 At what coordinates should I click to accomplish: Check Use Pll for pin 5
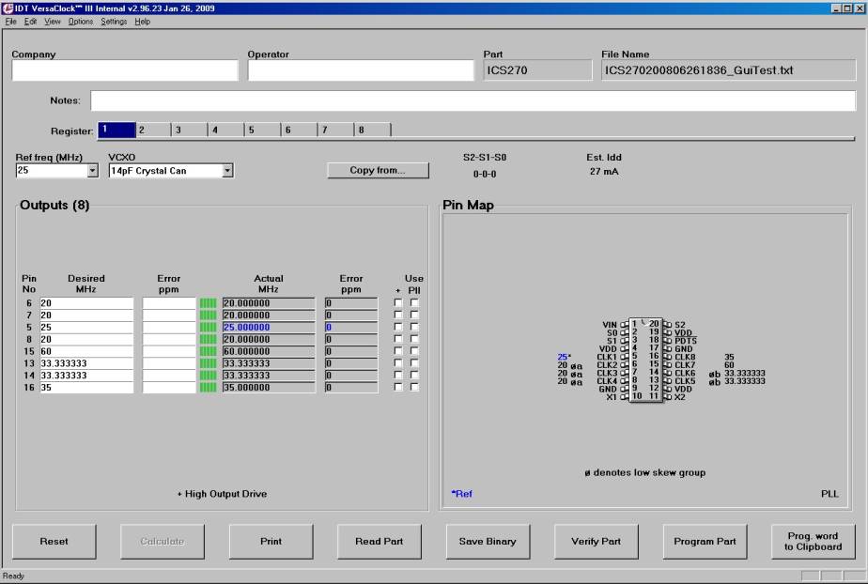(414, 327)
